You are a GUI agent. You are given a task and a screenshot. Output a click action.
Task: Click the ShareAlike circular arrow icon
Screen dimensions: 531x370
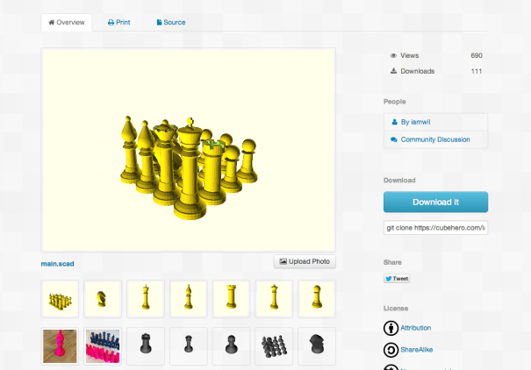[391, 350]
